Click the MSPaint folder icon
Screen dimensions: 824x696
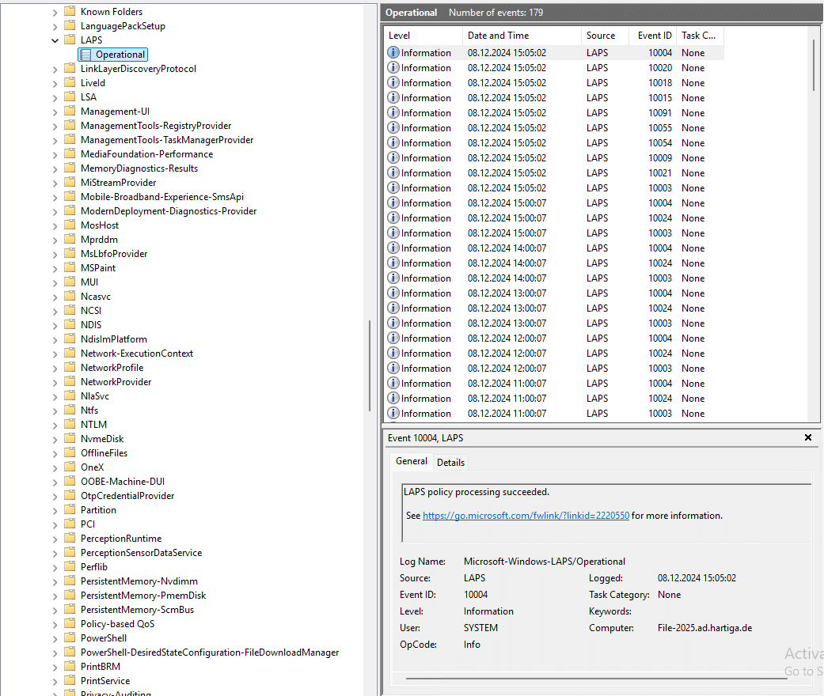[x=70, y=267]
